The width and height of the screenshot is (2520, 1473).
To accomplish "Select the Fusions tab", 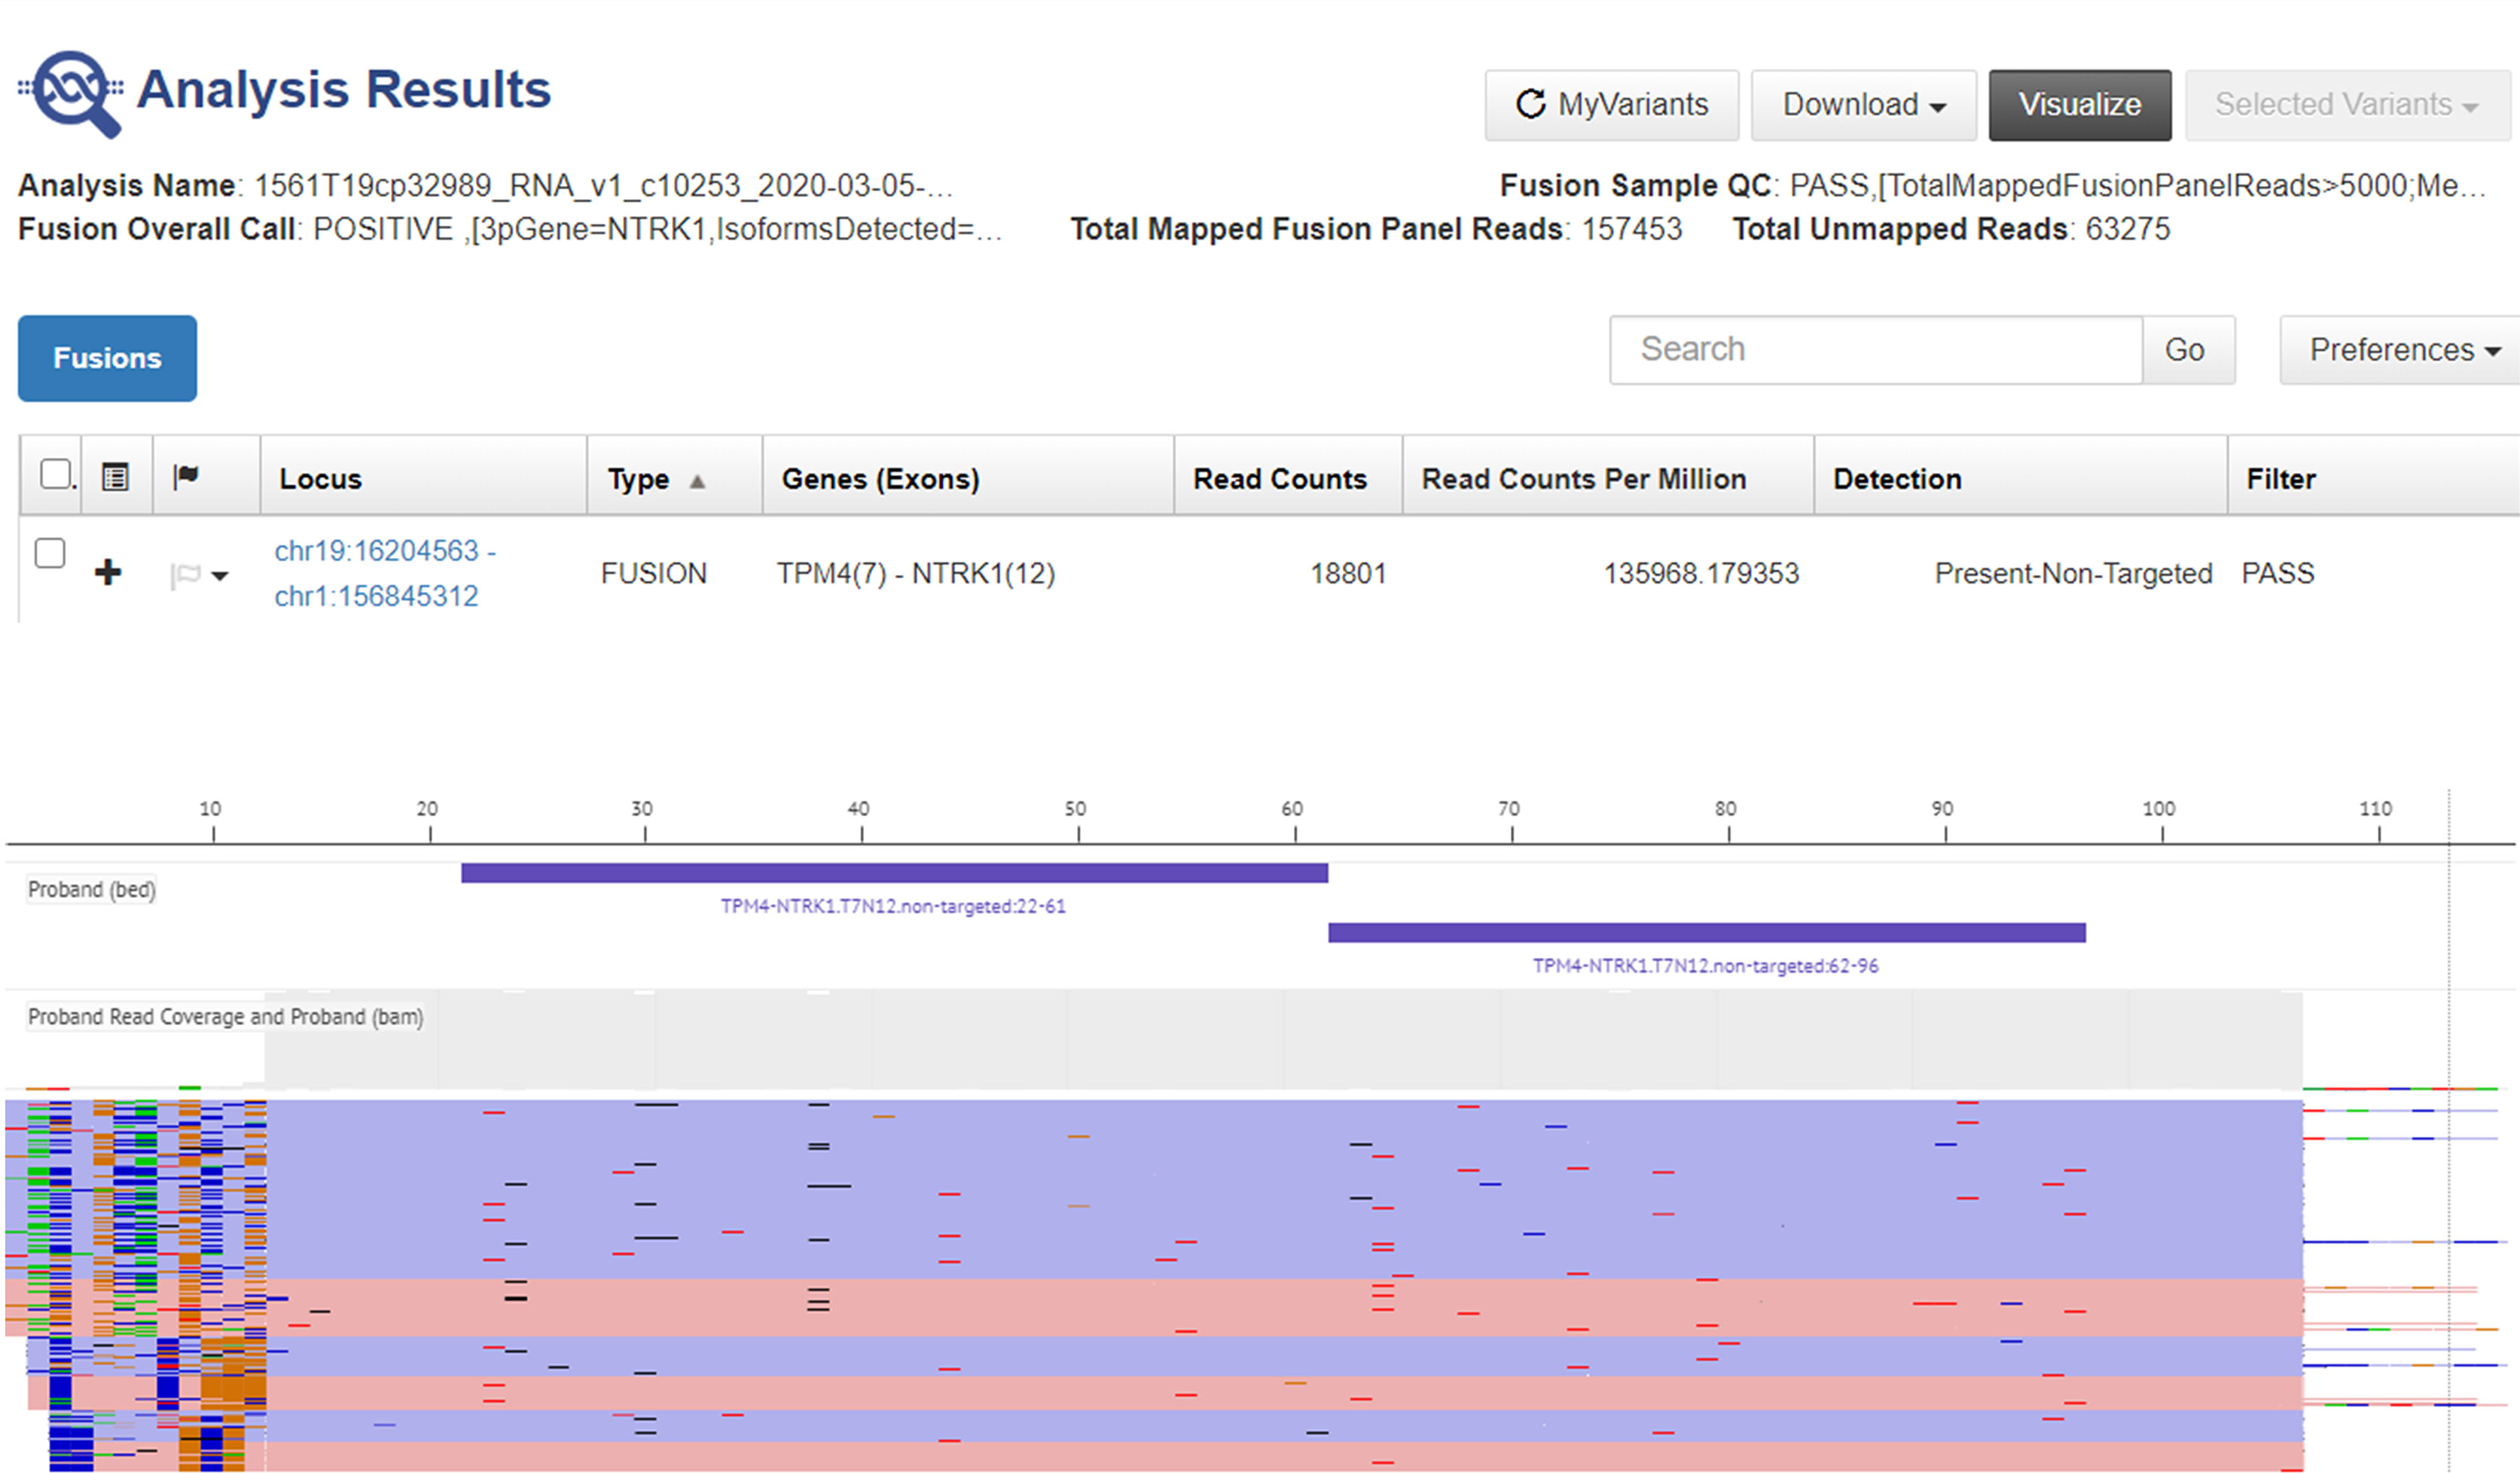I will coord(107,358).
